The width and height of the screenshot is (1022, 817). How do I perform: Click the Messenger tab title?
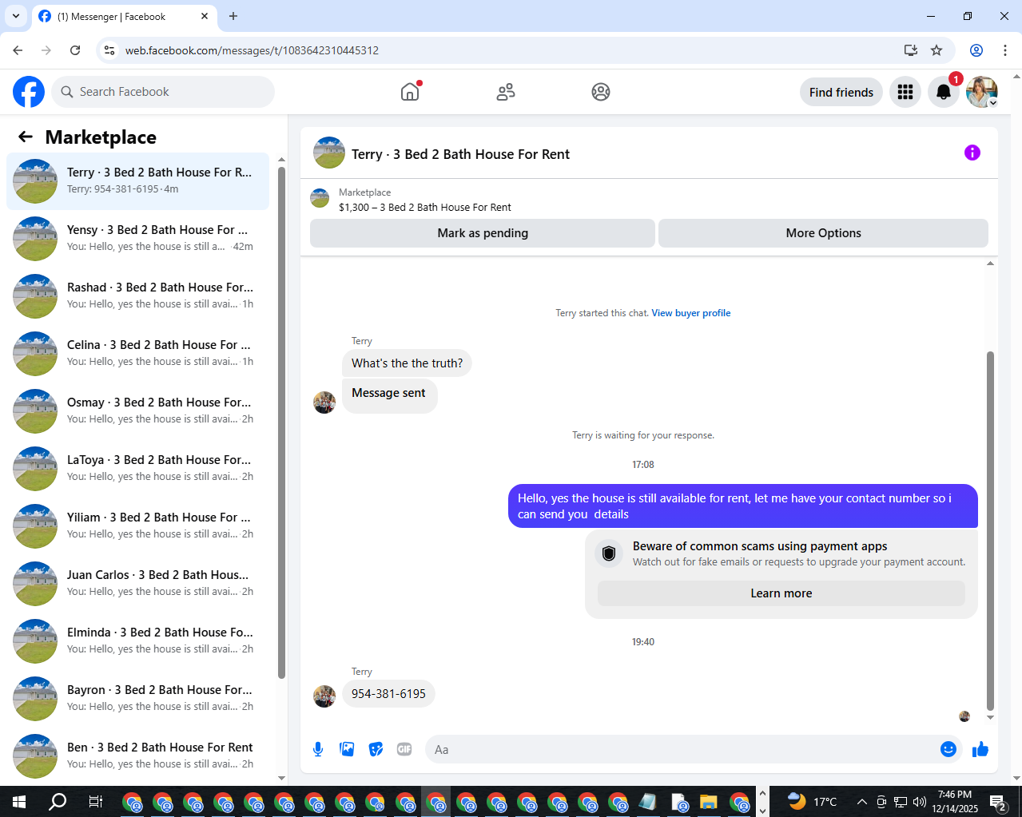coord(111,17)
